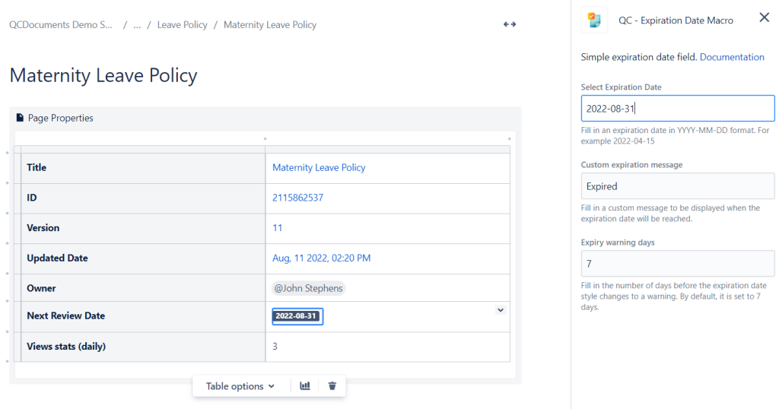Click the Page Properties macro label

pyautogui.click(x=61, y=118)
